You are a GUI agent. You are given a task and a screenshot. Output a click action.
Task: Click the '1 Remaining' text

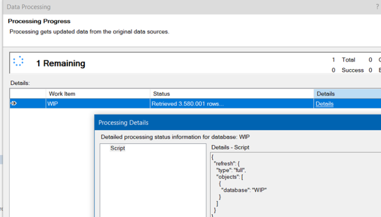point(61,63)
